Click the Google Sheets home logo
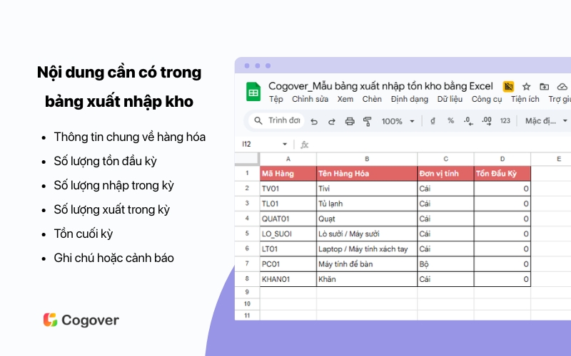 (253, 93)
